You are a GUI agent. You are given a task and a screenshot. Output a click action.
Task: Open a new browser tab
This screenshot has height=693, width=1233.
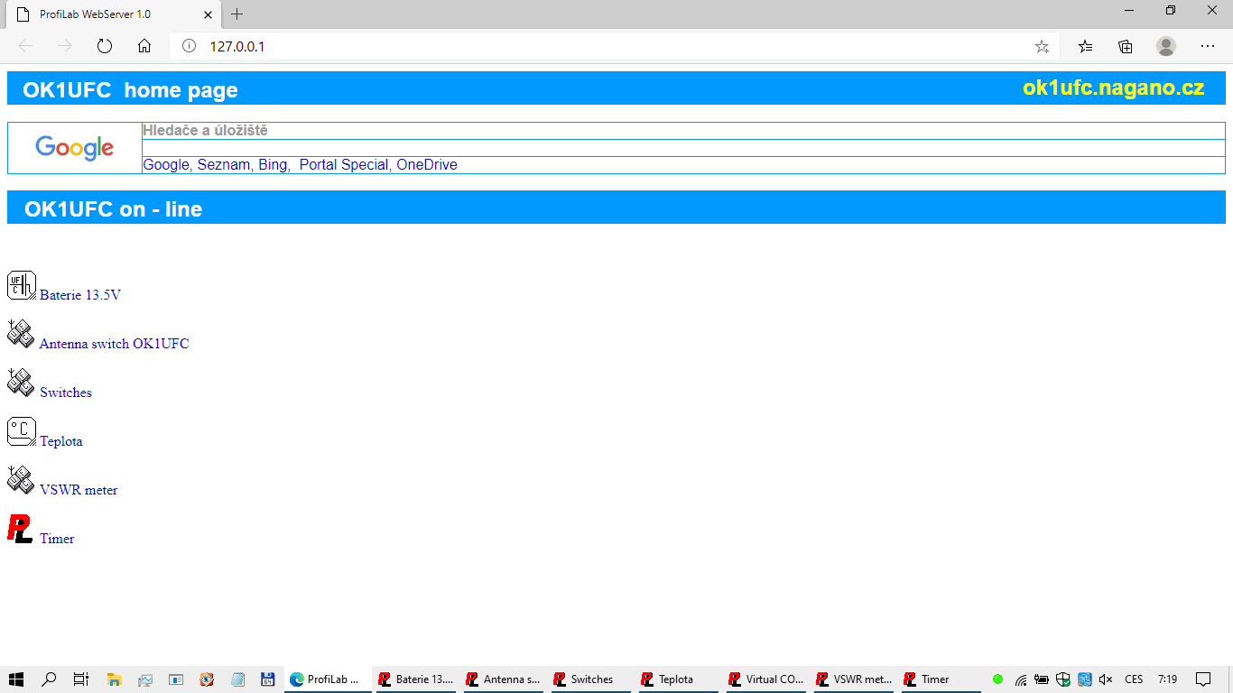point(237,14)
